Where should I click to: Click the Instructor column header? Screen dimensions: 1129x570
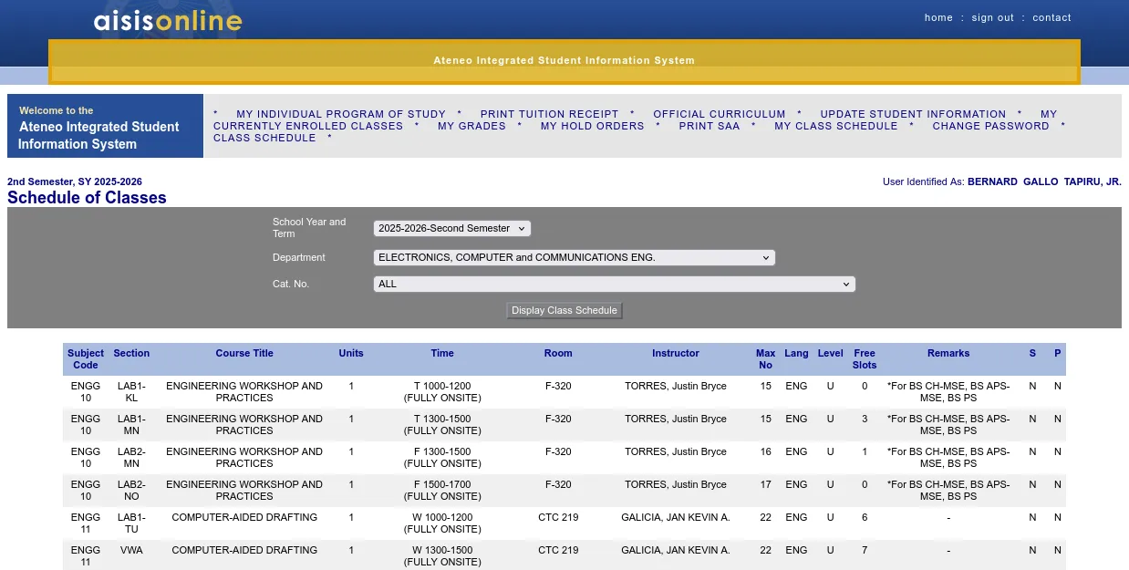point(675,353)
